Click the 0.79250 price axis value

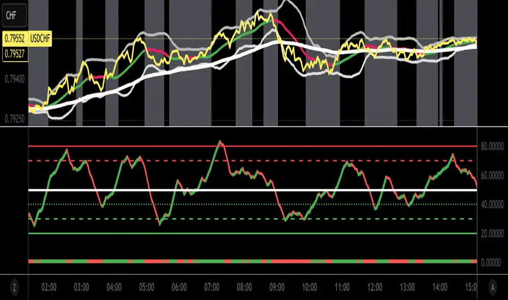tap(14, 119)
